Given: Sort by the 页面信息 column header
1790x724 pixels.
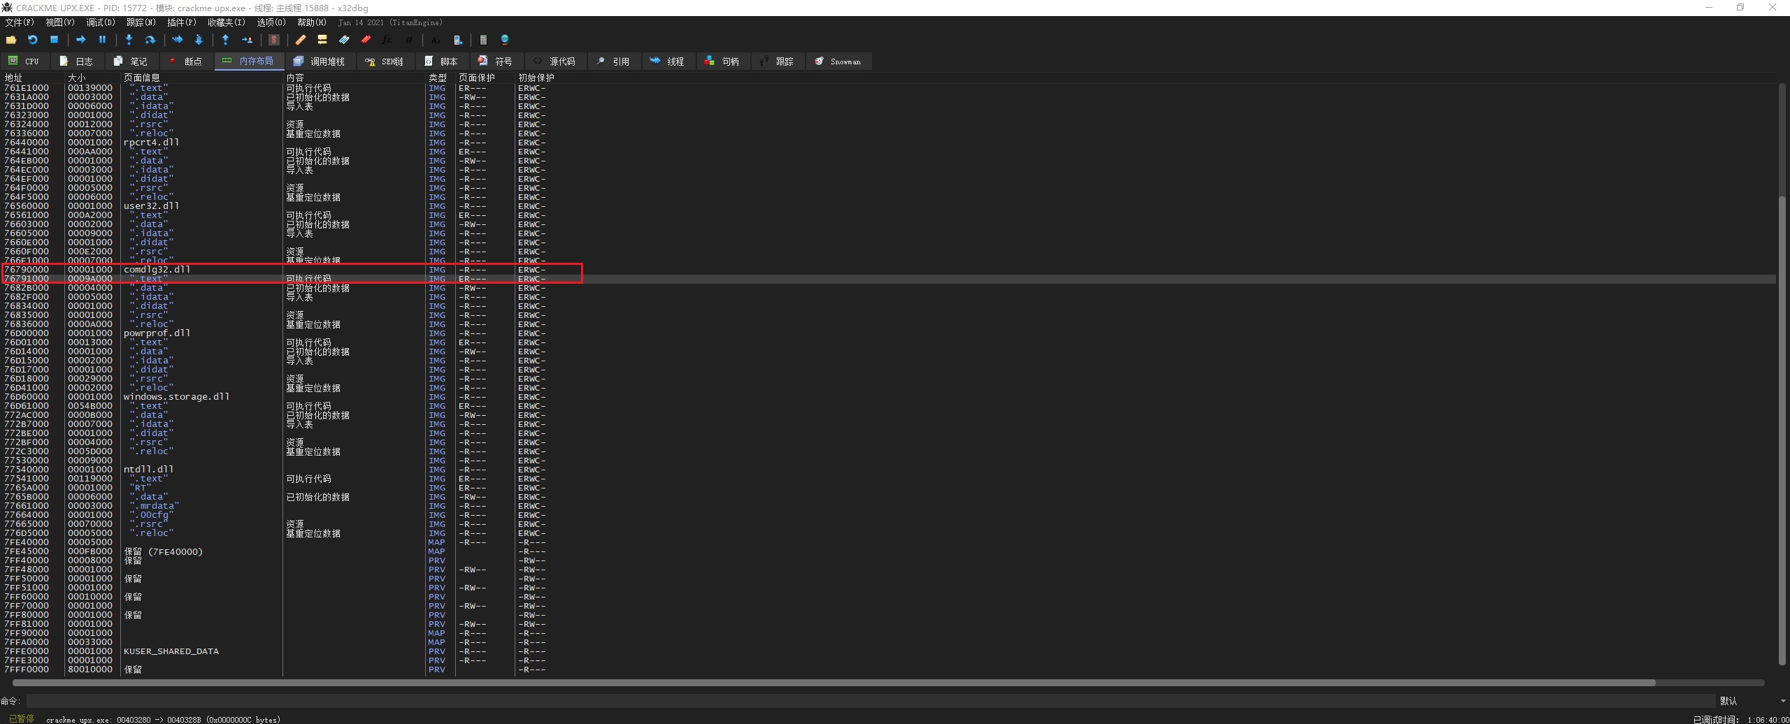Looking at the screenshot, I should 201,78.
